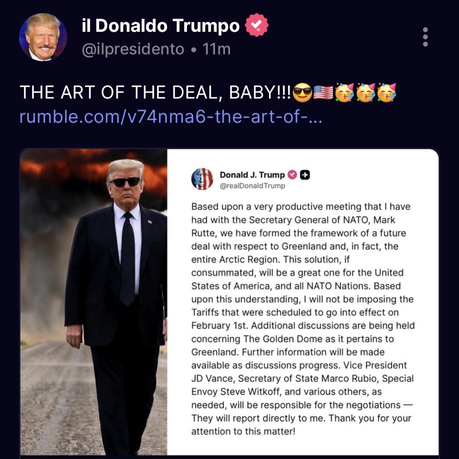Click the red verified badge in embedded post
This screenshot has width=459, height=459.
tap(292, 175)
